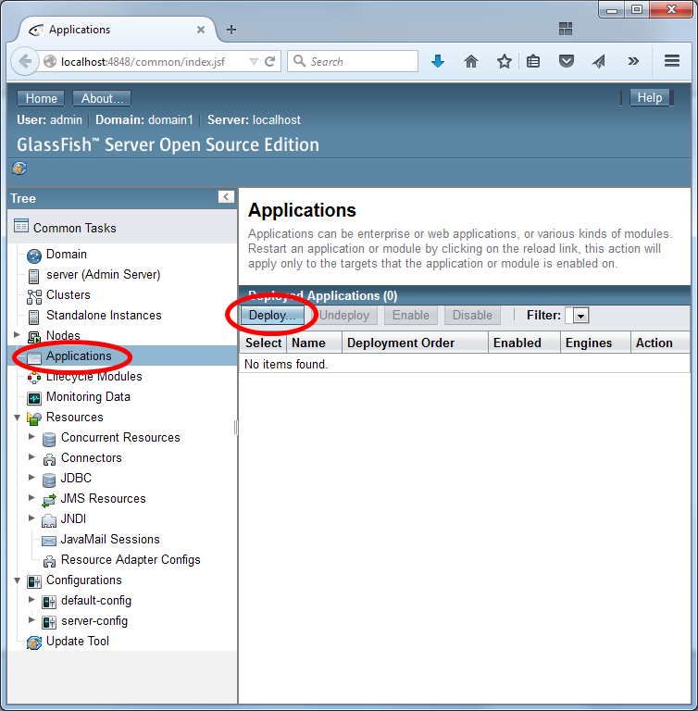The height and width of the screenshot is (711, 698).
Task: Expand the Nodes tree node
Action: coord(17,335)
